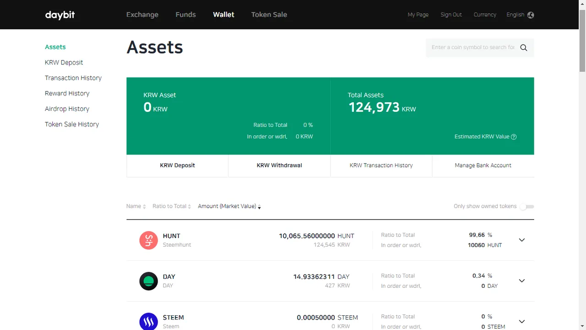The height and width of the screenshot is (330, 586).
Task: Open the Funds tab
Action: pos(185,15)
